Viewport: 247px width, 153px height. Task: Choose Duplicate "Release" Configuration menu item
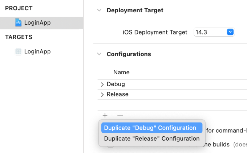pyautogui.click(x=151, y=138)
